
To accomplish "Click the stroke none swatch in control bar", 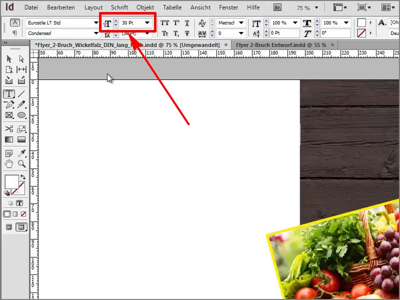I will [x=361, y=33].
